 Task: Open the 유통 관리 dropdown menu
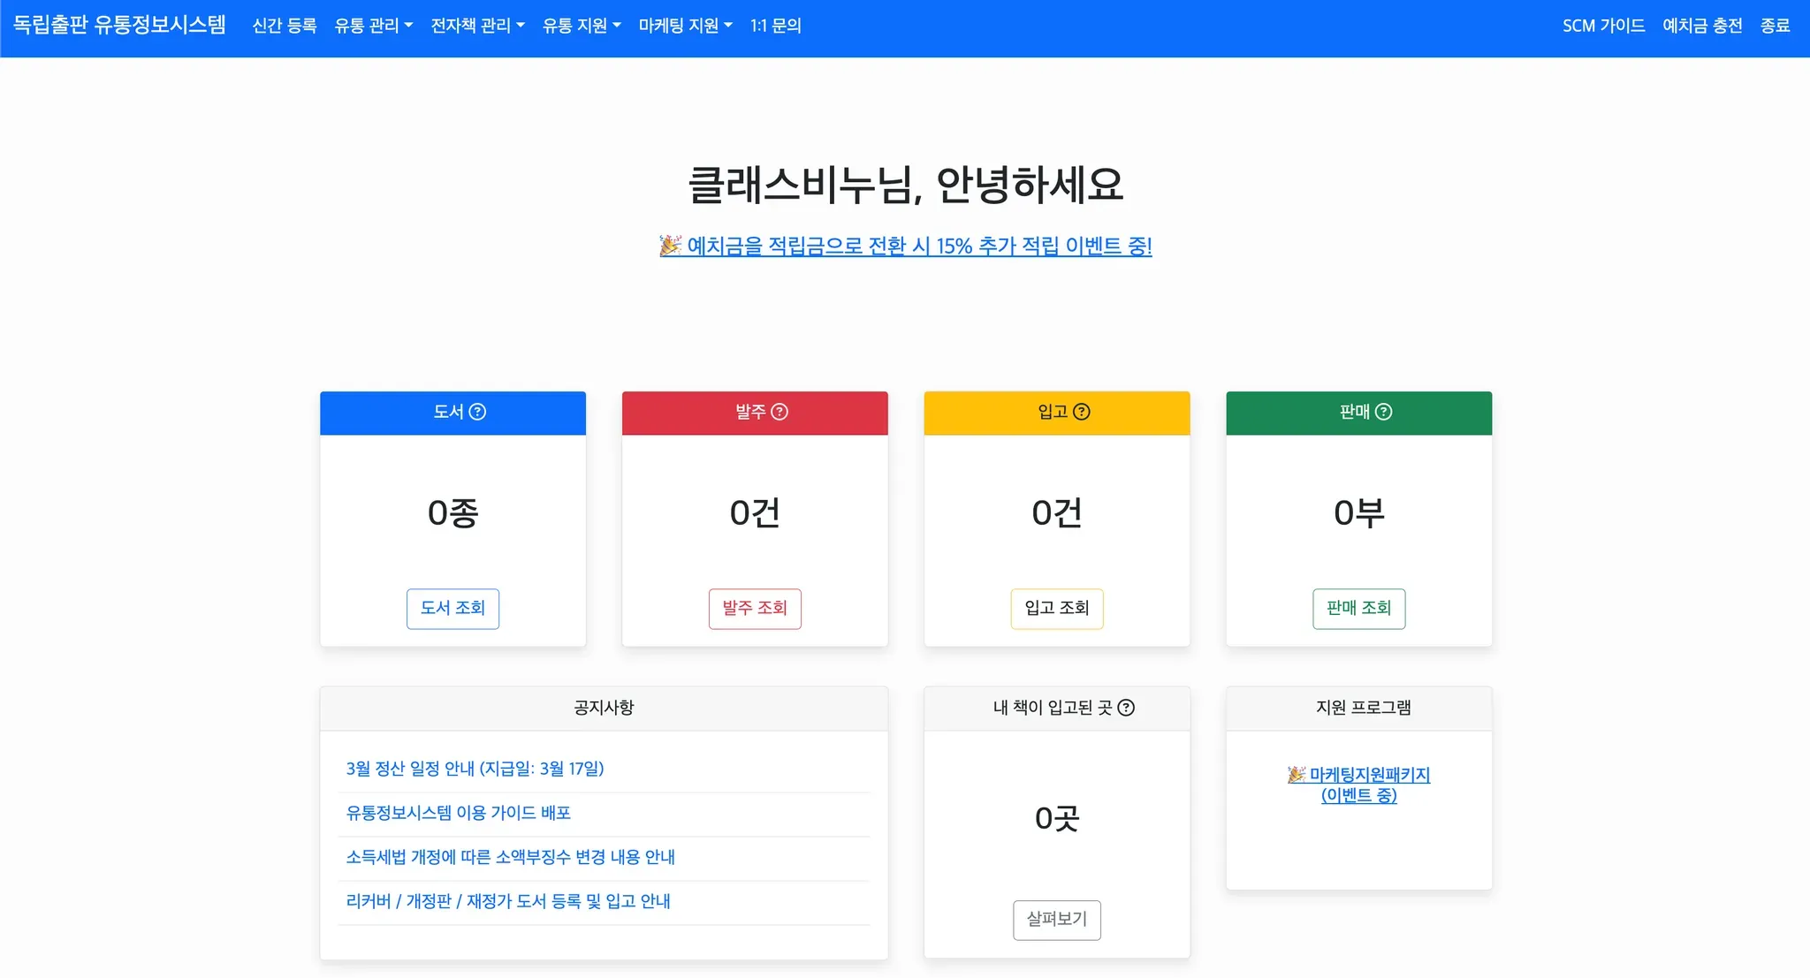pyautogui.click(x=375, y=25)
